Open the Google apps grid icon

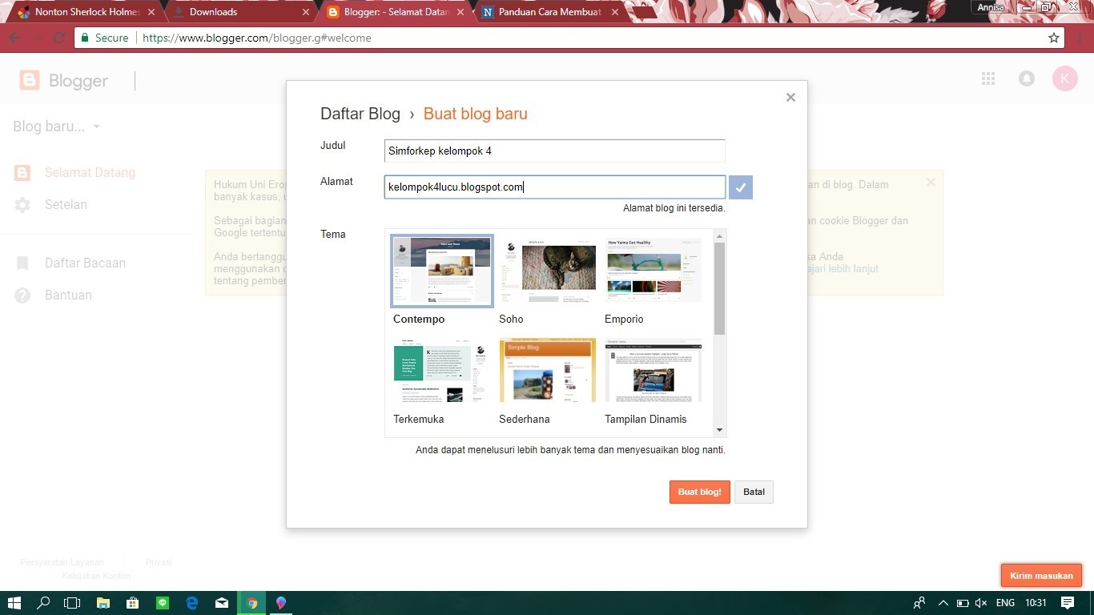[988, 78]
